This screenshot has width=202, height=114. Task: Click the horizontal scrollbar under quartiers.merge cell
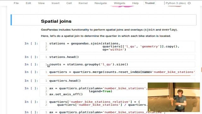click(119, 75)
